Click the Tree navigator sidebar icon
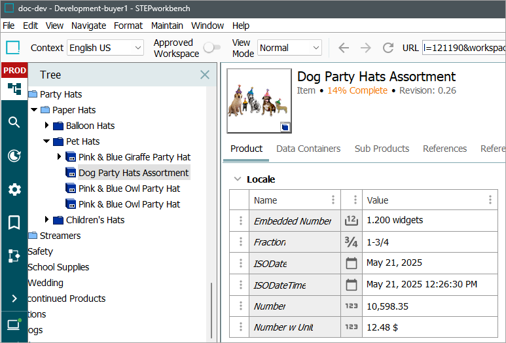The width and height of the screenshot is (506, 343). (14, 89)
